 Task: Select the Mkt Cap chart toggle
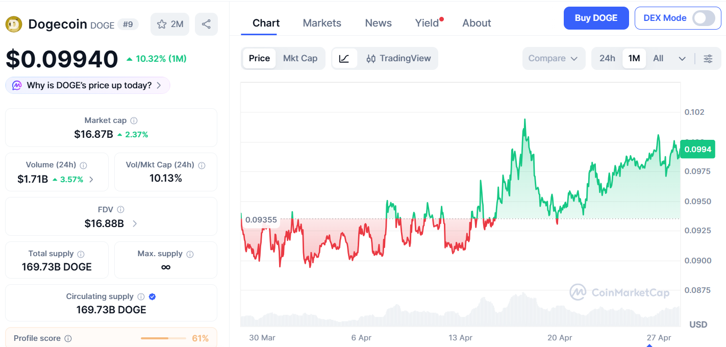pyautogui.click(x=300, y=58)
